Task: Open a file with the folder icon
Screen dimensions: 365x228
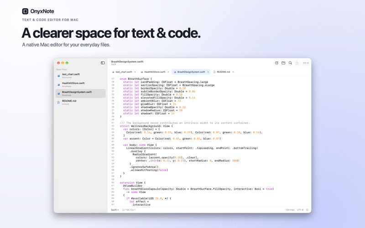Action: (x=283, y=63)
